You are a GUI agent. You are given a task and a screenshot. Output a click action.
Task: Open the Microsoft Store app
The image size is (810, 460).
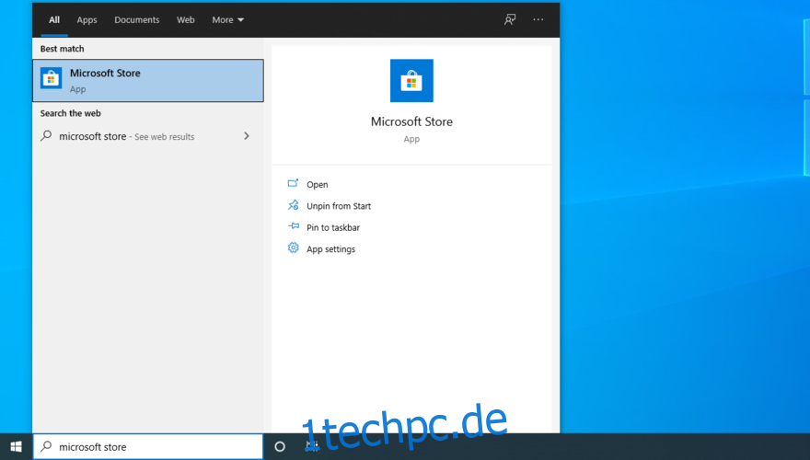point(318,184)
